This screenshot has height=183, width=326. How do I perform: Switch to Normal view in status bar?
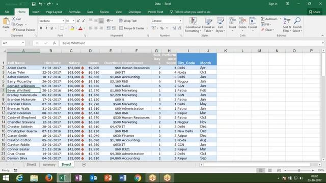[x=260, y=170]
